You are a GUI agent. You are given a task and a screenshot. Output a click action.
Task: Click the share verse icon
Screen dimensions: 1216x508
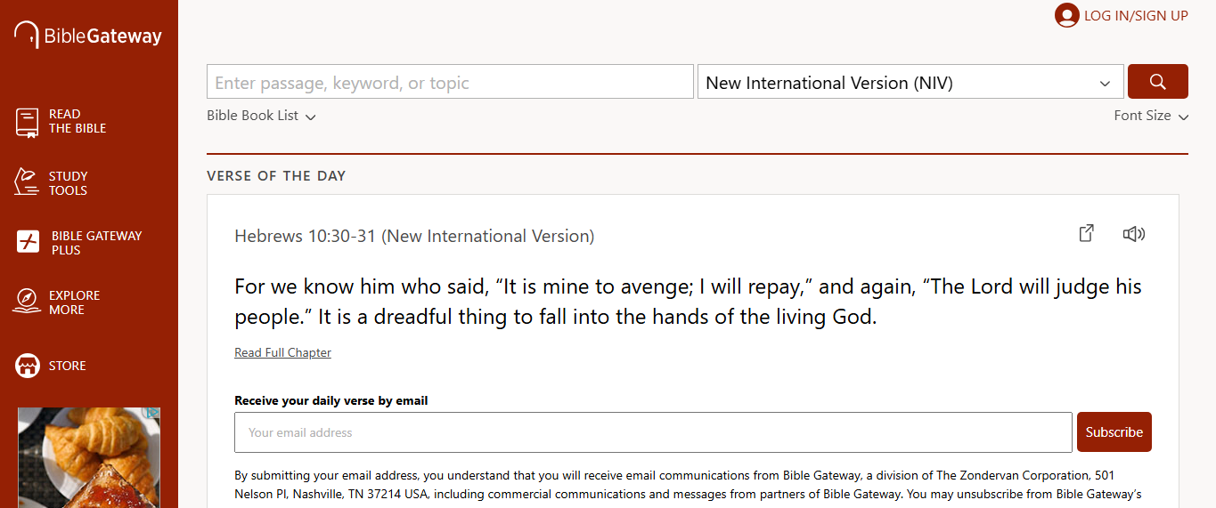tap(1086, 234)
